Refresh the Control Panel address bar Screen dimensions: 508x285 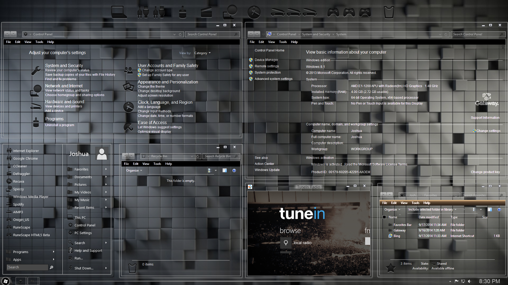180,34
